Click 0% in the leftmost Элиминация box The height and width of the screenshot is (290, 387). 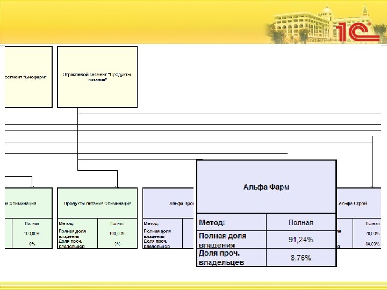coord(32,244)
